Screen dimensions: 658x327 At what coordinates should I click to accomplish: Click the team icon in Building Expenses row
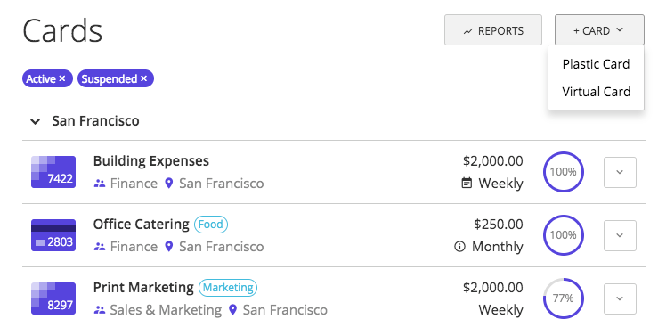click(x=100, y=184)
